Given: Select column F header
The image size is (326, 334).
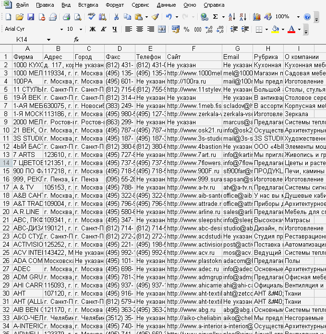Looking at the screenshot, I should click(x=194, y=48).
